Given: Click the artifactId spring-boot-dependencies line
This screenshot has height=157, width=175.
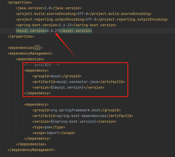Looking at the screenshot, I should click(x=83, y=116).
